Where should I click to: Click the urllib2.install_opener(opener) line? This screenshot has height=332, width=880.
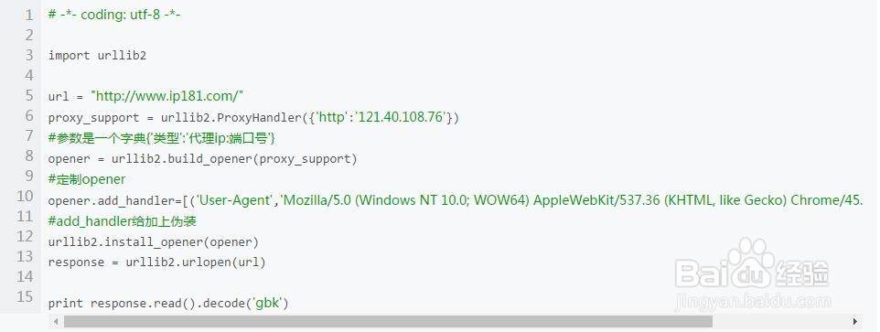point(153,242)
